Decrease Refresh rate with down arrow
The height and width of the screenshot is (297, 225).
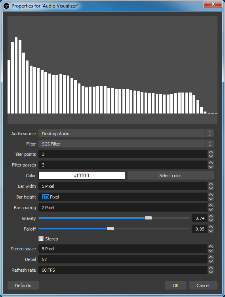[x=211, y=272]
